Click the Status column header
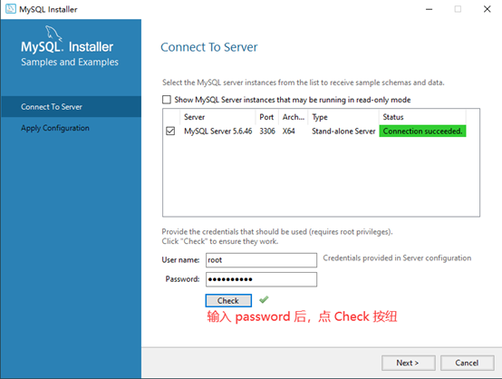The image size is (502, 379). point(422,117)
